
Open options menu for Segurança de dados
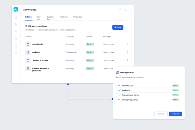click(128, 60)
